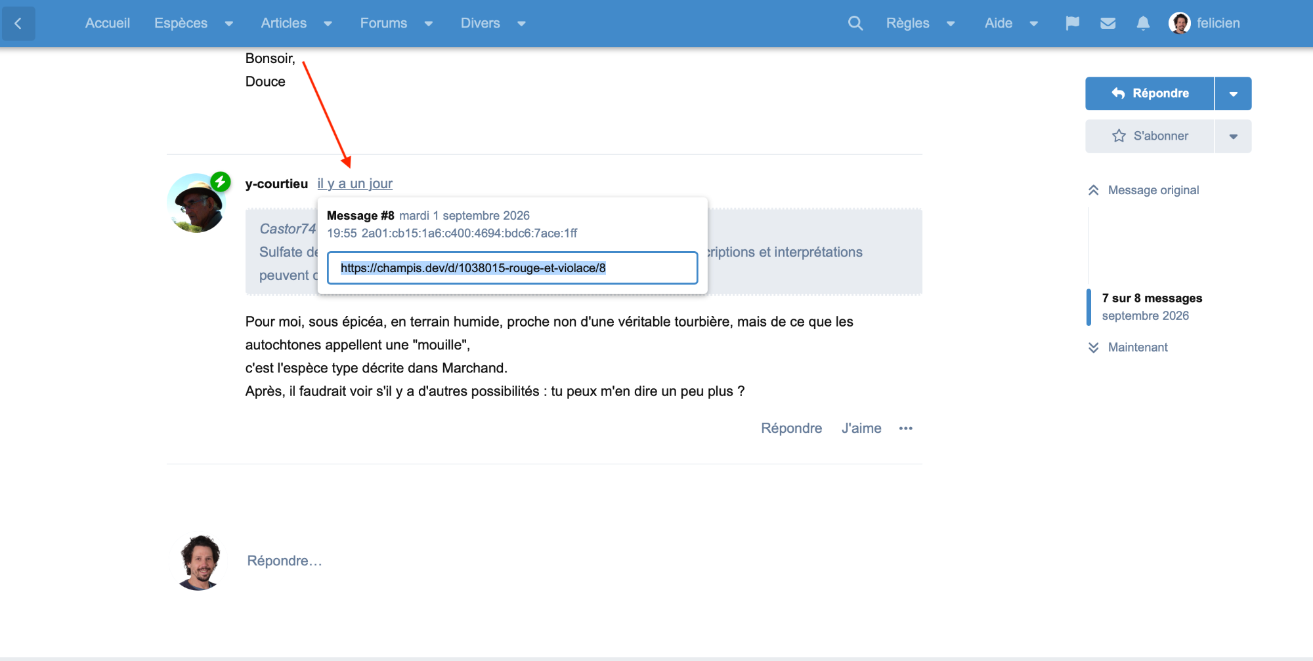Viewport: 1313px width, 661px height.
Task: Select the message permalink URL field
Action: tap(512, 268)
